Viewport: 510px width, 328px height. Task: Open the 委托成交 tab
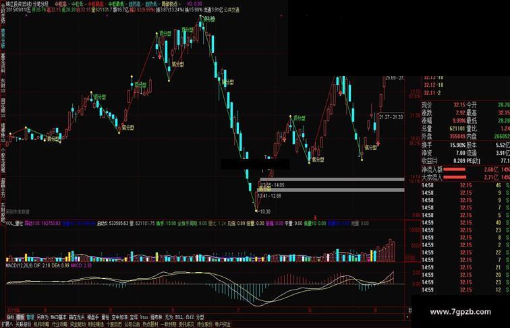click(187, 324)
